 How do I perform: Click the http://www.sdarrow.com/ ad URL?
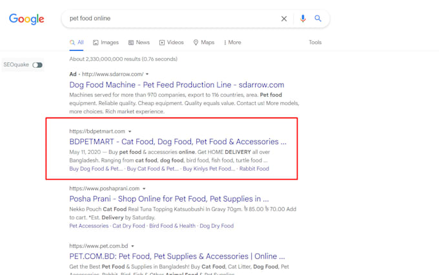(x=112, y=74)
